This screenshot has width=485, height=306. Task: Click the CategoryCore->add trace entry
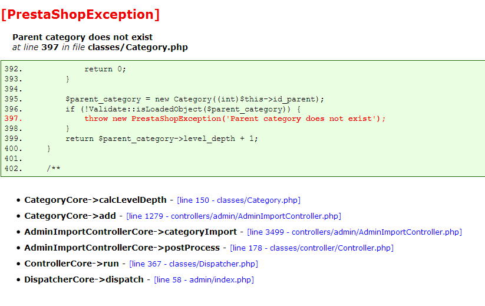(x=70, y=216)
